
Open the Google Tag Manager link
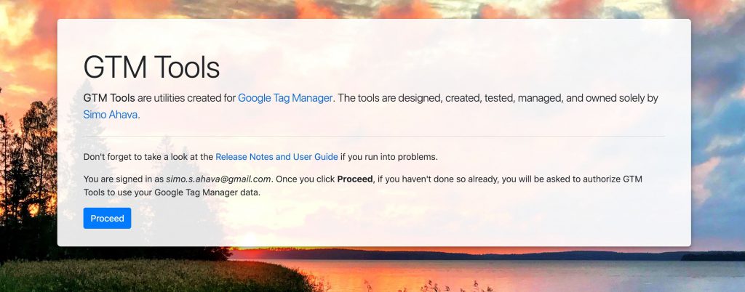pyautogui.click(x=284, y=98)
